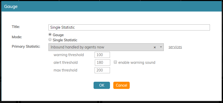Image resolution: width=223 pixels, height=103 pixels.
Task: Click the 'enable warning sound' label text
Action: 137,63
